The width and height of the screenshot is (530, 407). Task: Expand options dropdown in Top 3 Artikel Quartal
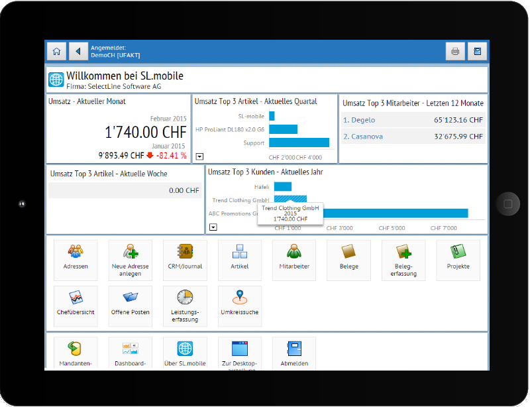(200, 156)
